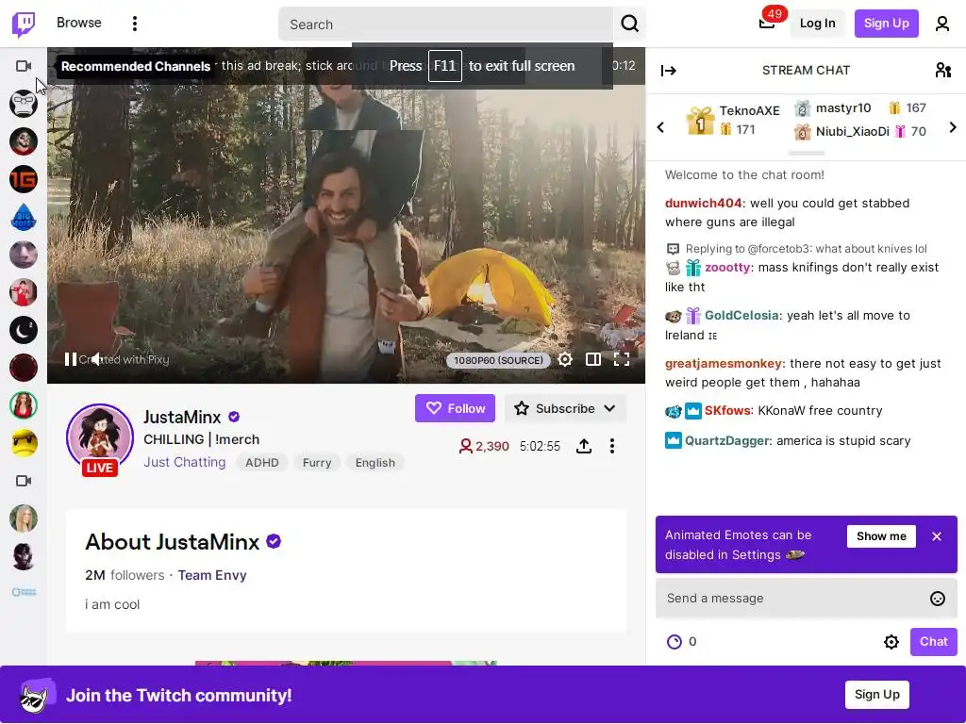Screen dimensions: 966x724
Task: Open the chat settings gear
Action: (891, 642)
